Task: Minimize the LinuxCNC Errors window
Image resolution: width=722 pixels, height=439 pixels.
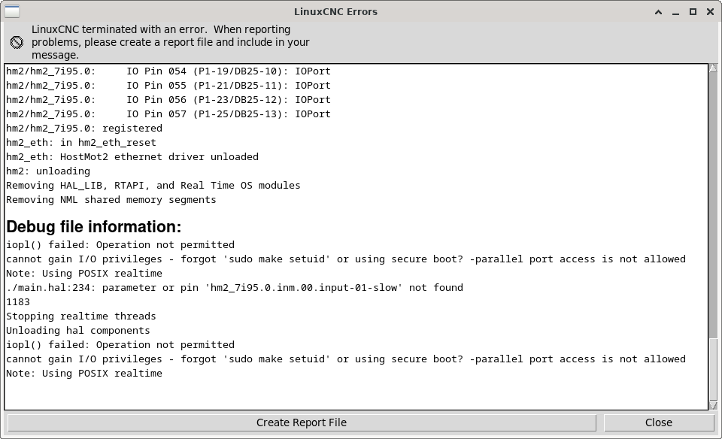Action: [x=675, y=12]
